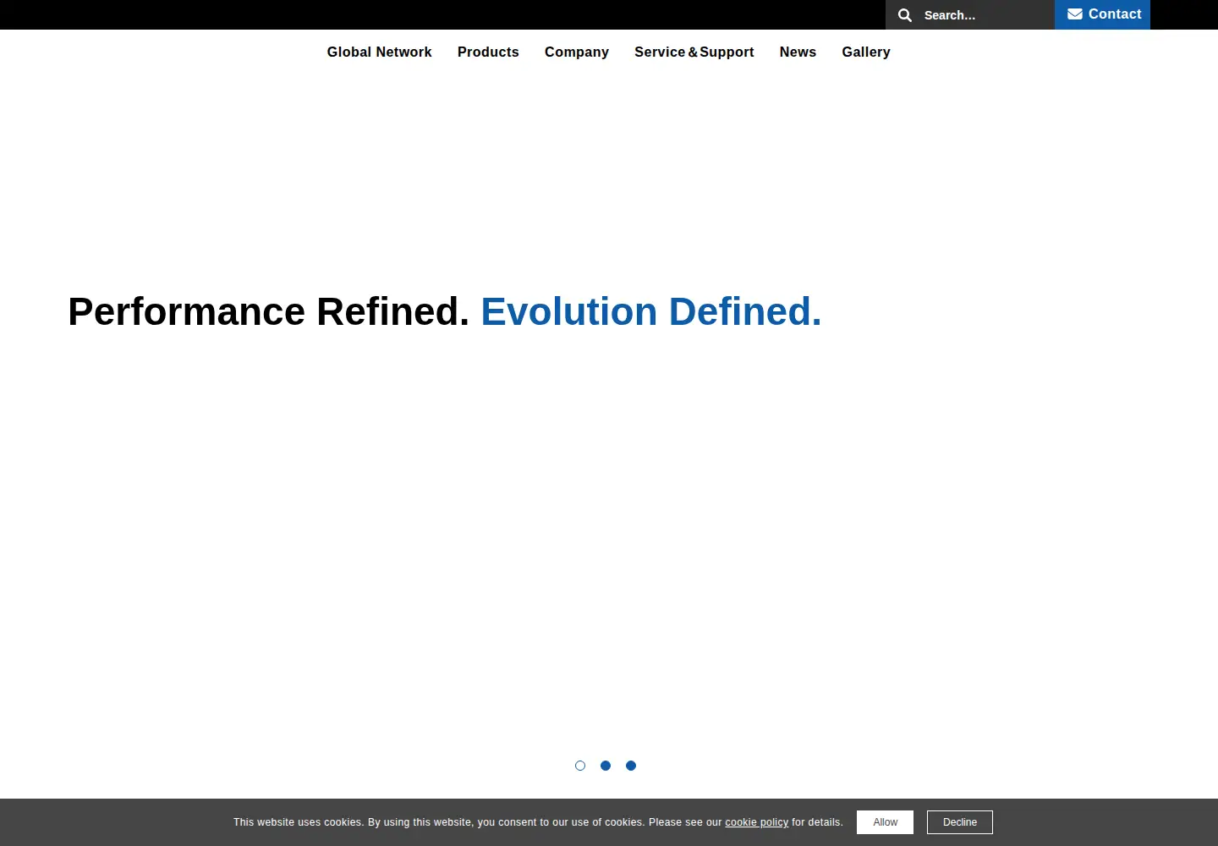This screenshot has width=1218, height=846.
Task: Open the Global Network menu
Action: [x=379, y=52]
